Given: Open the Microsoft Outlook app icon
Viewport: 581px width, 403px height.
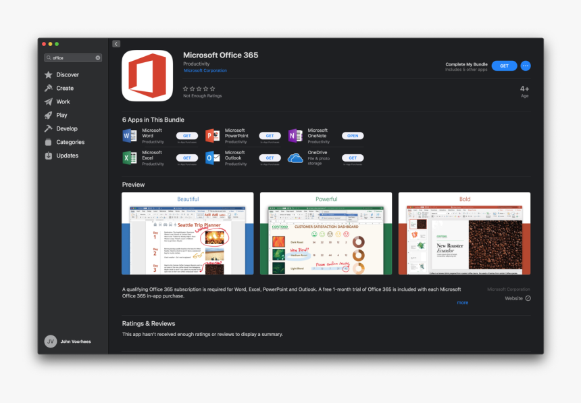Looking at the screenshot, I should [x=212, y=158].
